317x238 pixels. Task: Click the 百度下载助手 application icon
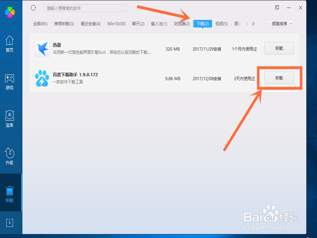tap(42, 78)
